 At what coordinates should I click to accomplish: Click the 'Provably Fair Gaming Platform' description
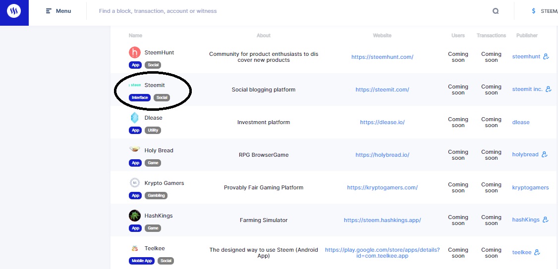263,187
